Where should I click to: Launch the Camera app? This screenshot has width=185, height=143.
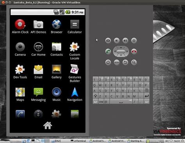20,49
